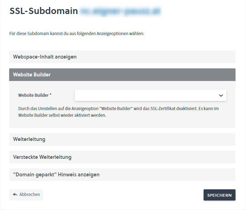Click the "selbst wieder aktiviert werden" text line

point(62,115)
